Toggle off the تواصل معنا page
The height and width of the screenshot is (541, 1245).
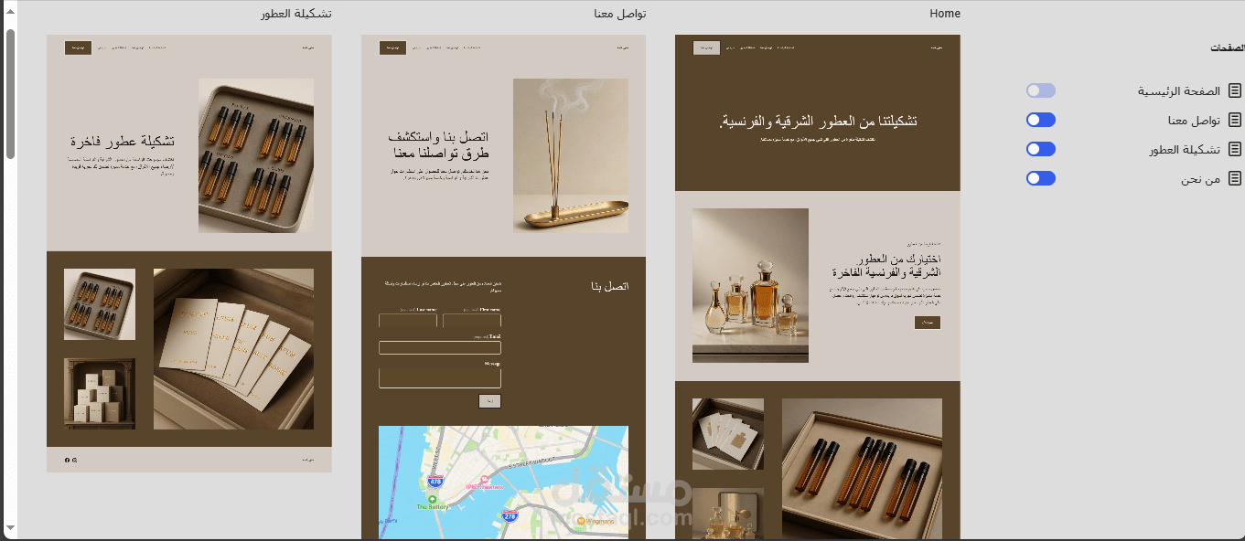1041,120
